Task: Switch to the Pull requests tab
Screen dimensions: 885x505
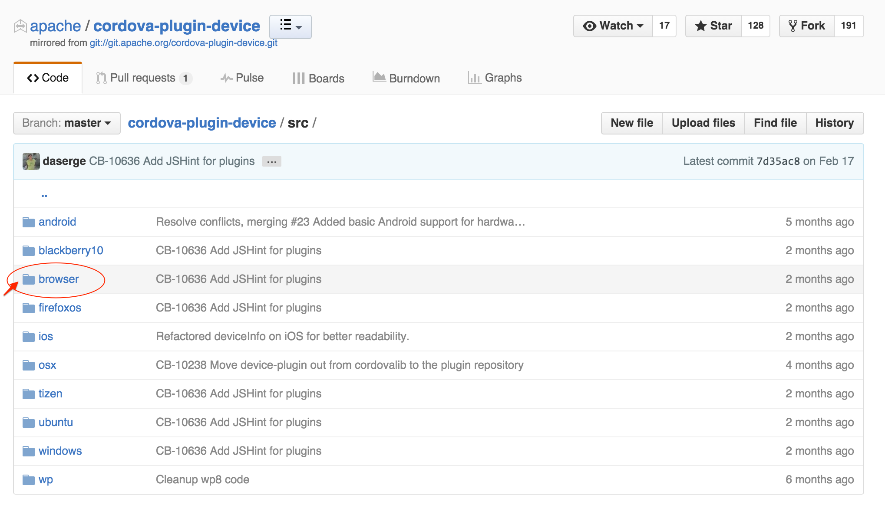Action: click(x=144, y=78)
